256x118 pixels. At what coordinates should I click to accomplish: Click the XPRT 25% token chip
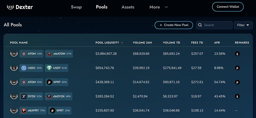point(60,110)
